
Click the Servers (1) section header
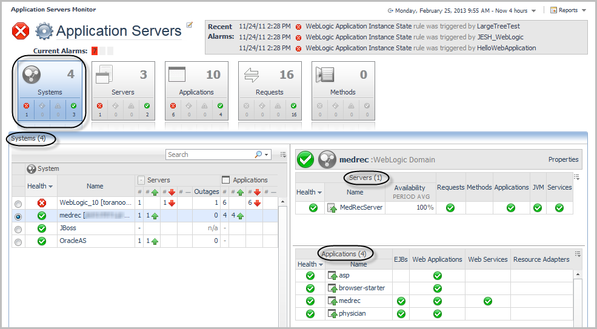coord(365,178)
